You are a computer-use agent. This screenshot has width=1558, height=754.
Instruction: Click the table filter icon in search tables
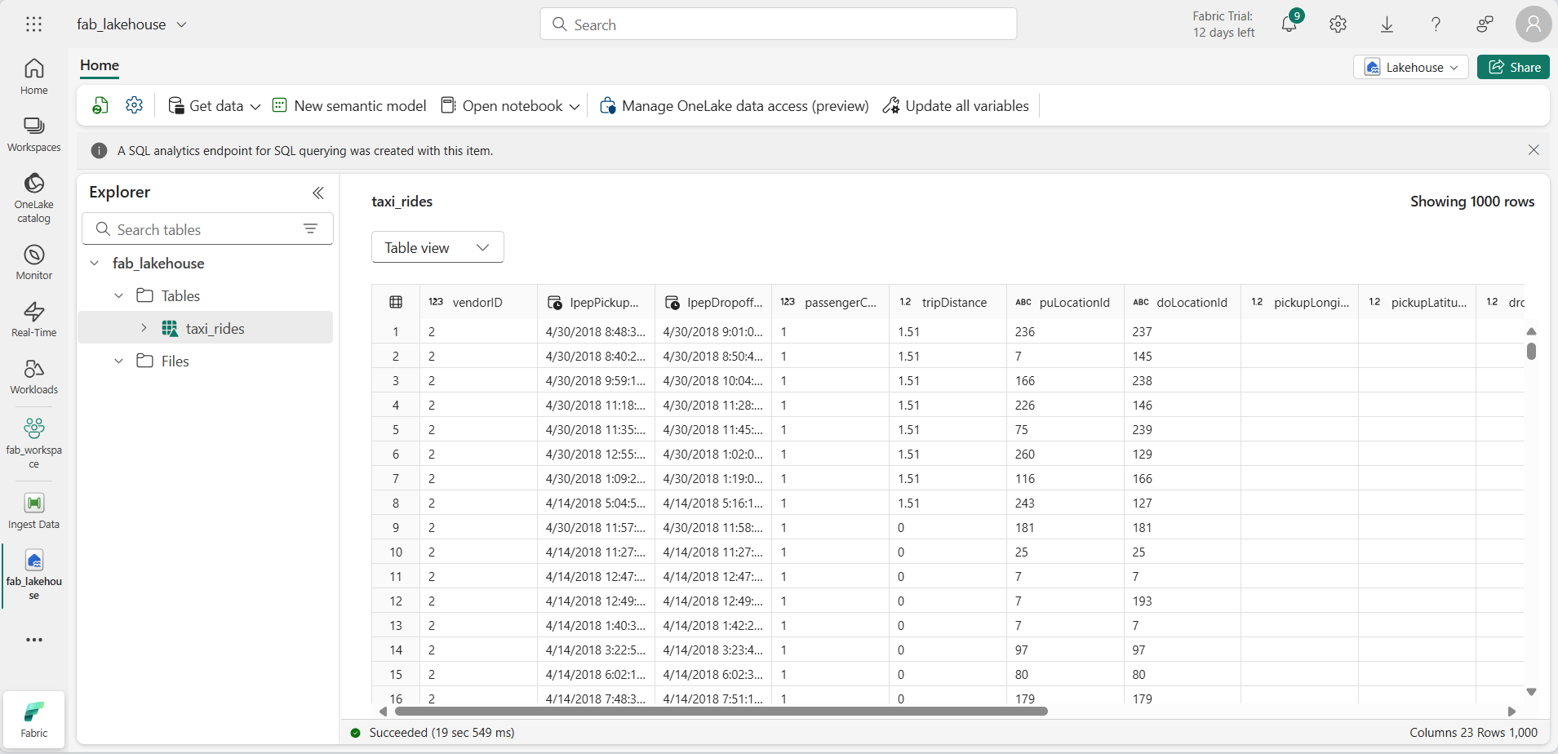coord(310,229)
